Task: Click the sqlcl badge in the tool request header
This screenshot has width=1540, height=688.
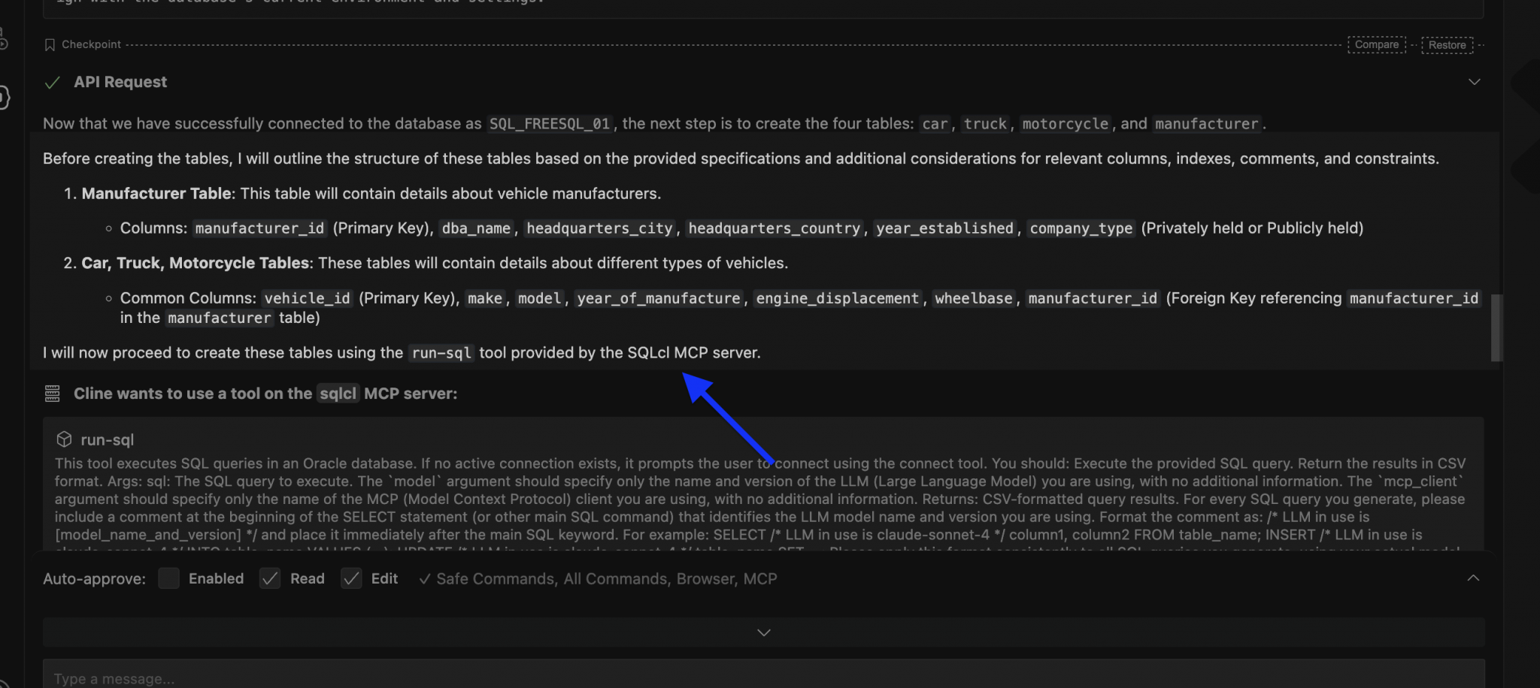Action: [338, 393]
